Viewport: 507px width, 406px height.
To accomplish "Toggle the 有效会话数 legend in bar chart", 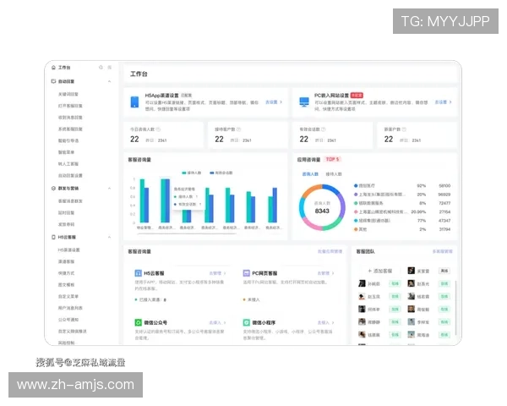I will 223,170.
